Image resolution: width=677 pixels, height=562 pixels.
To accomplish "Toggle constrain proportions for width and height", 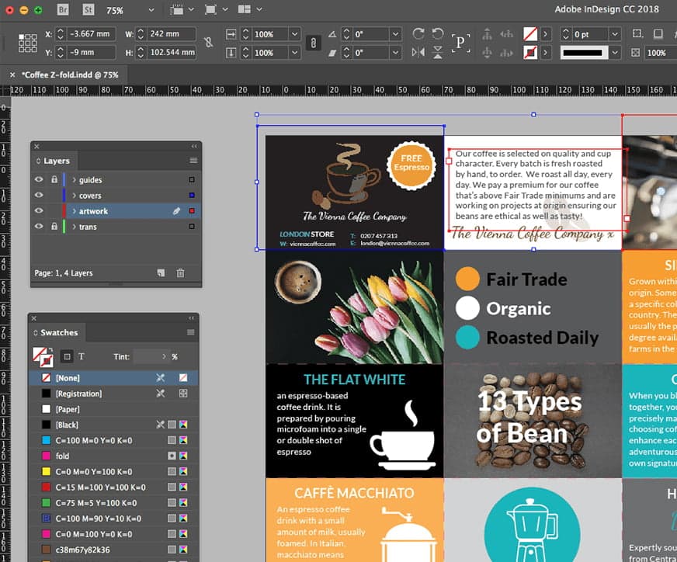I will (209, 42).
